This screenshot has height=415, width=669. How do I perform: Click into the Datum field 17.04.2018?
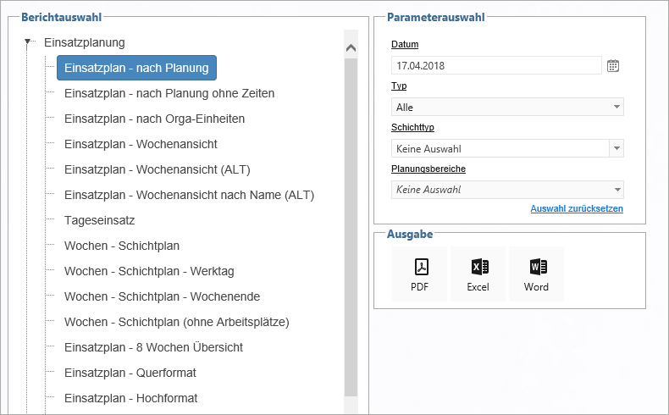tap(496, 66)
